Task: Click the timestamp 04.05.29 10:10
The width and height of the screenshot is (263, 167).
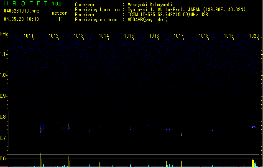Action: pyautogui.click(x=21, y=19)
